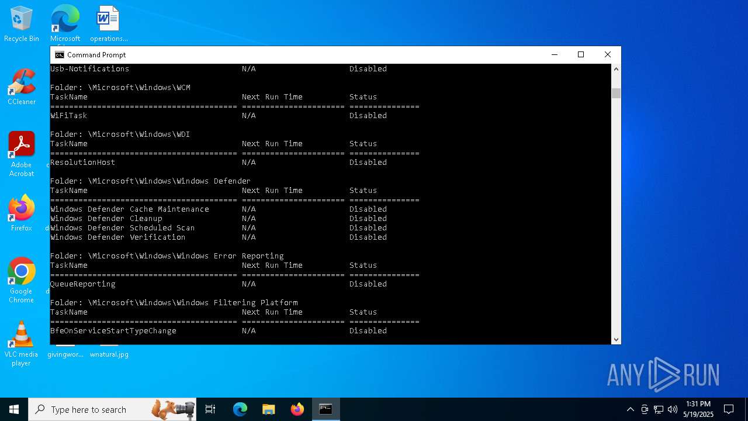Open the volume control tray icon
Screen dimensions: 748x421
673,409
